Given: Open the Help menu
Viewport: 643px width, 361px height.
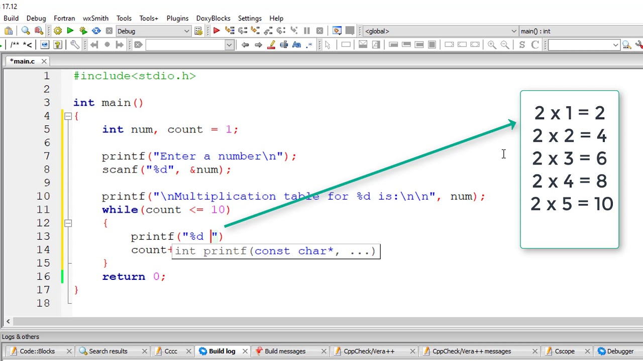Looking at the screenshot, I should (276, 18).
